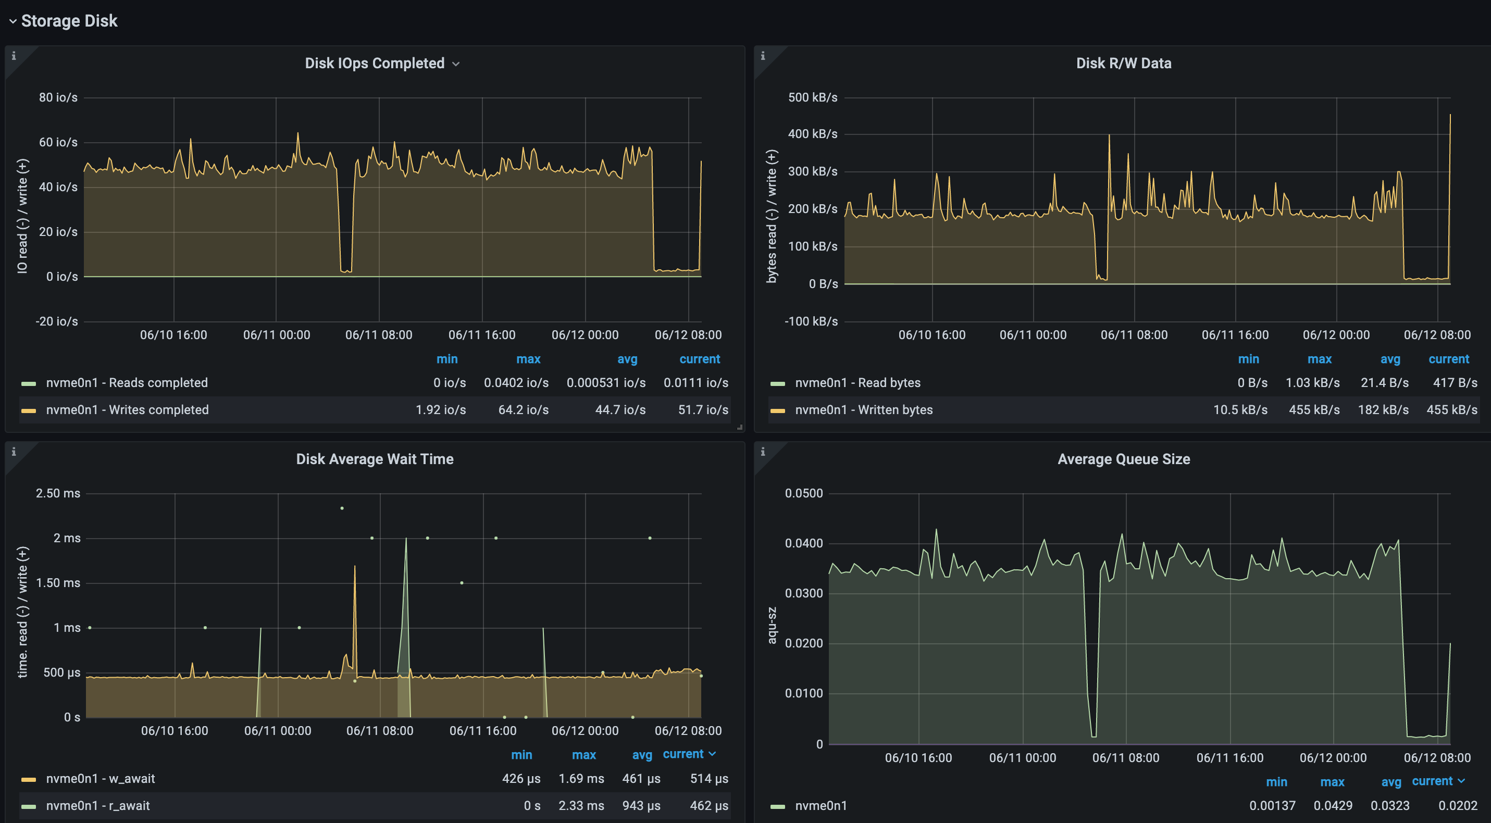
Task: Click the series line icon beside nvme0n1 - Read bytes
Action: [x=778, y=382]
